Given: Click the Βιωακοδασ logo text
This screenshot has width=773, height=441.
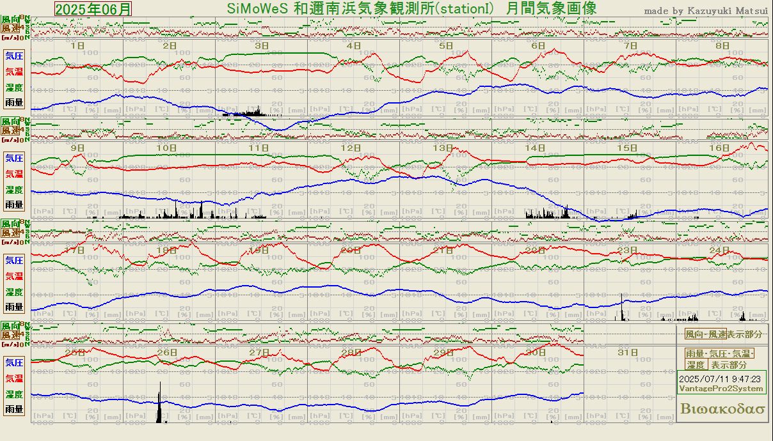Looking at the screenshot, I should tap(723, 409).
